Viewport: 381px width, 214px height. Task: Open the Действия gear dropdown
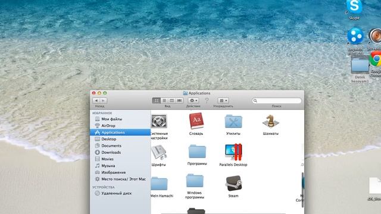[193, 100]
